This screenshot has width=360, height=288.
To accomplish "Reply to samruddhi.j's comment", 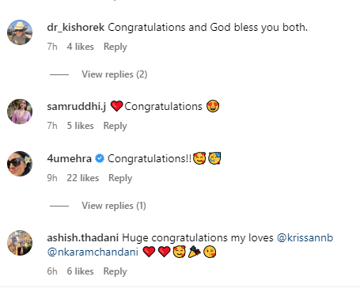I will (x=115, y=126).
